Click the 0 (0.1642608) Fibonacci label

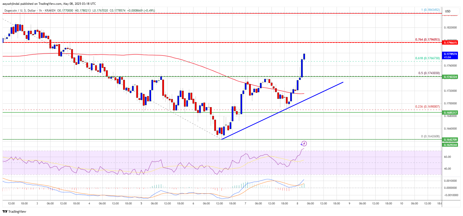point(430,136)
